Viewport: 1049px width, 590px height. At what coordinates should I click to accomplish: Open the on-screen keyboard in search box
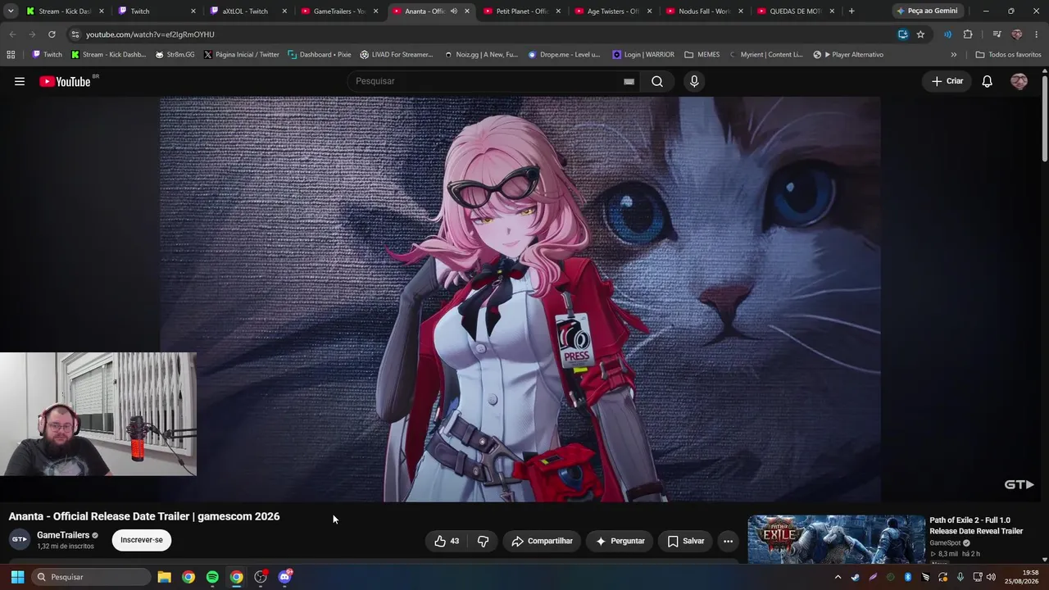point(629,81)
